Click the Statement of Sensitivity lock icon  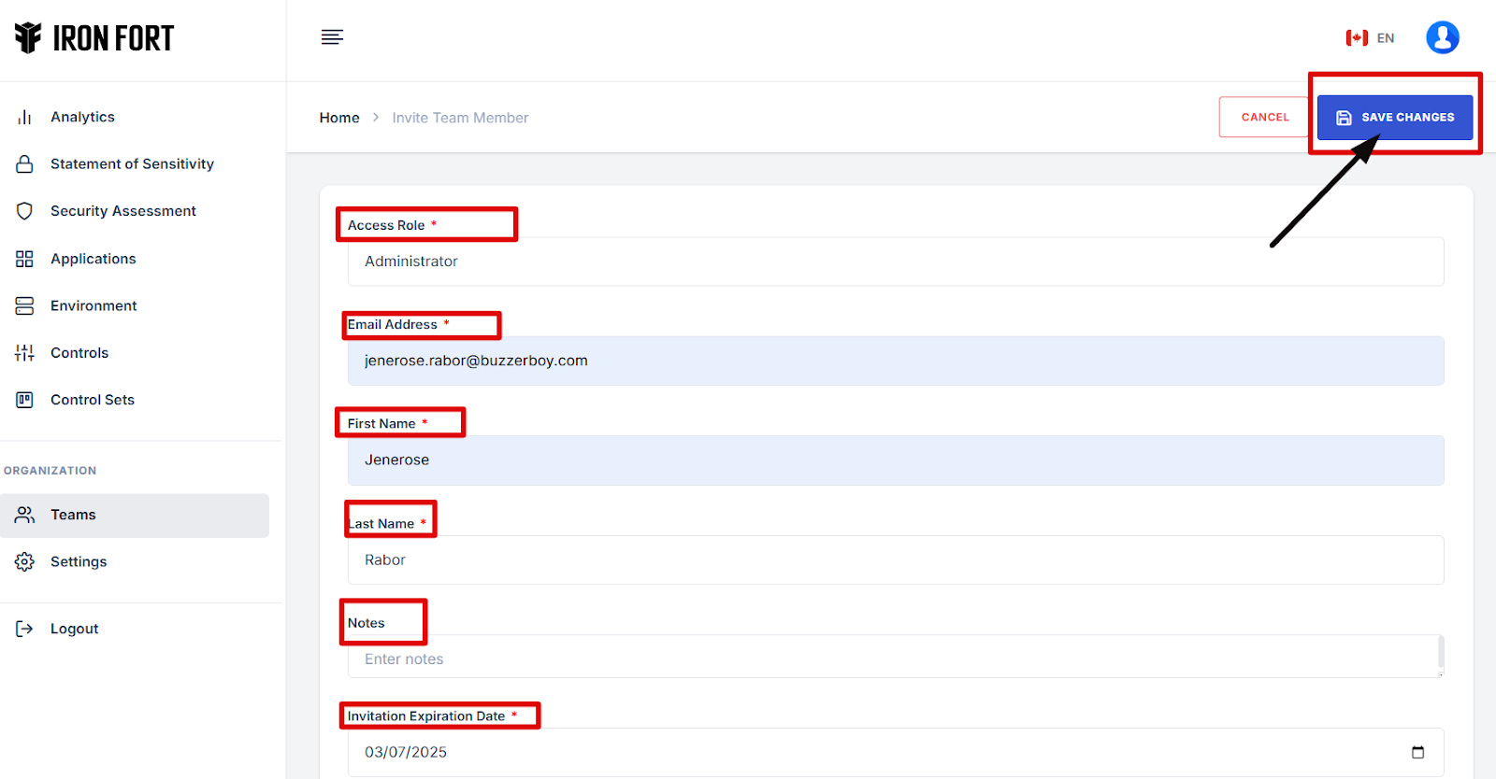click(x=25, y=164)
